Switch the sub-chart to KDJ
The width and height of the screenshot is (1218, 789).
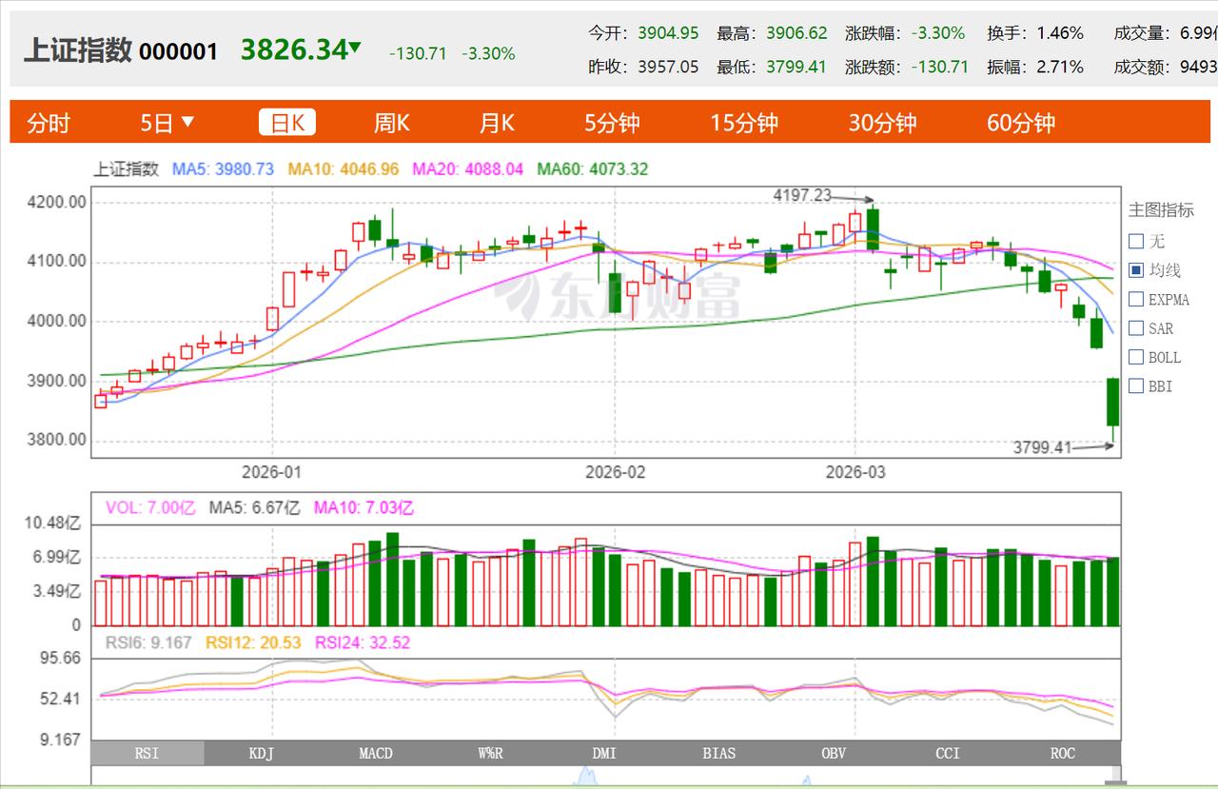pyautogui.click(x=262, y=753)
